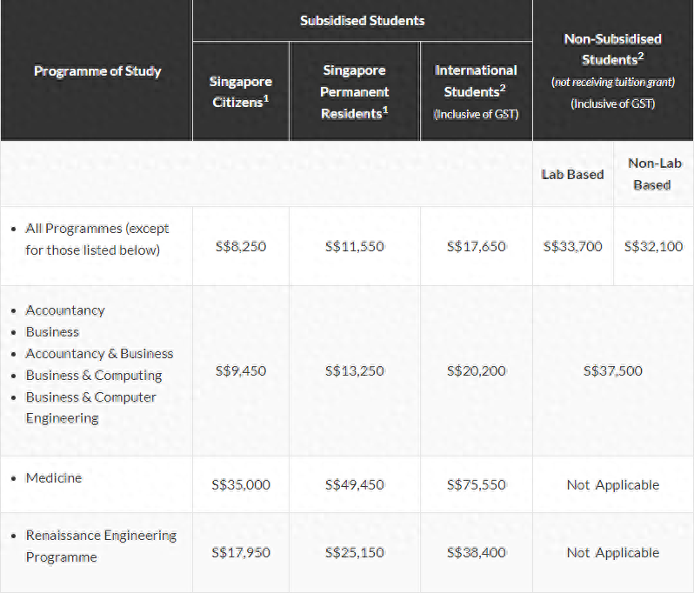Click the S$75,550 Medicine international fee
694x593 pixels.
coord(476,485)
